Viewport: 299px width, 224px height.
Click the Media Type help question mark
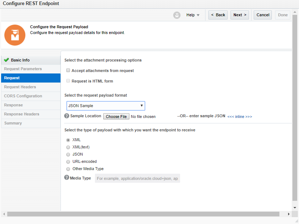pos(67,178)
